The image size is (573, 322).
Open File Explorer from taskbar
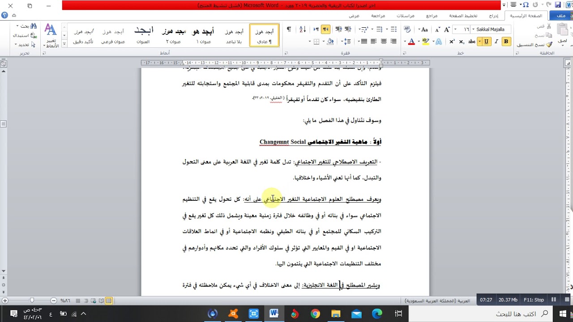[336, 314]
